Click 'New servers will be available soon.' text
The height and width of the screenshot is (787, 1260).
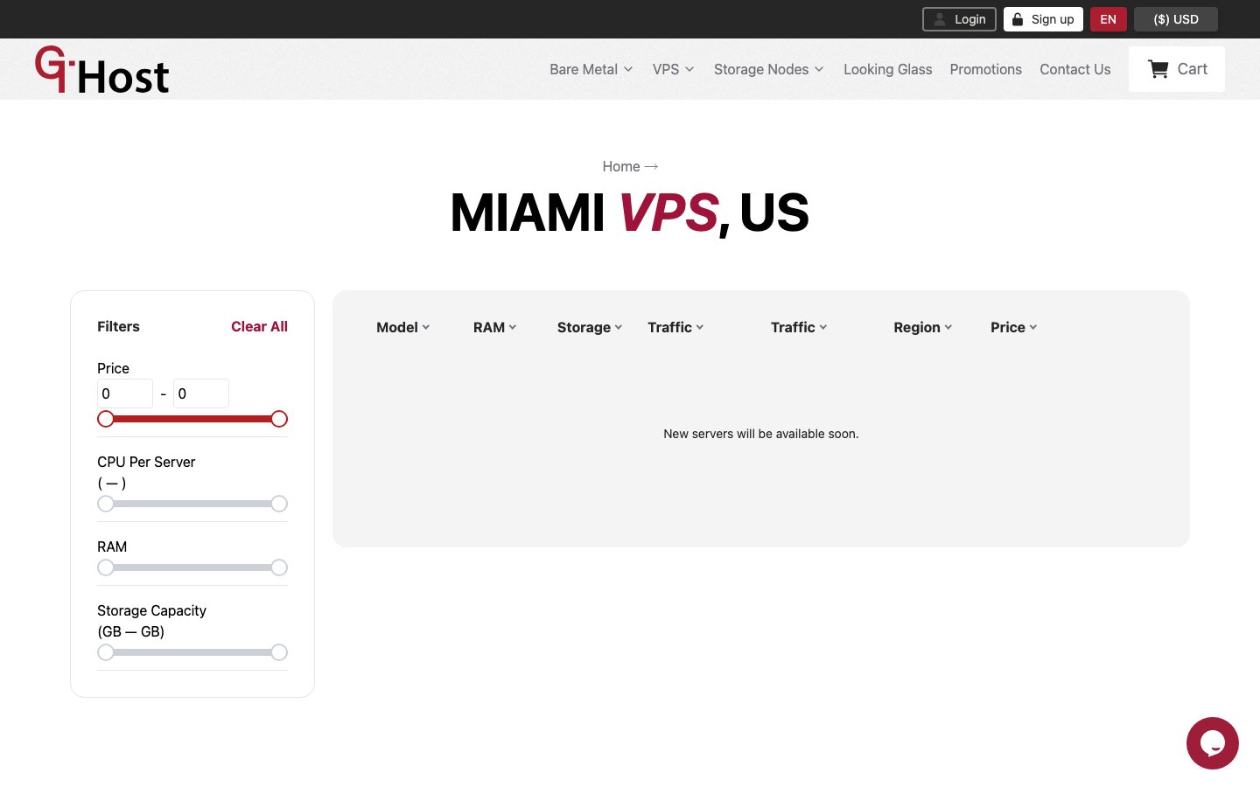click(x=761, y=434)
